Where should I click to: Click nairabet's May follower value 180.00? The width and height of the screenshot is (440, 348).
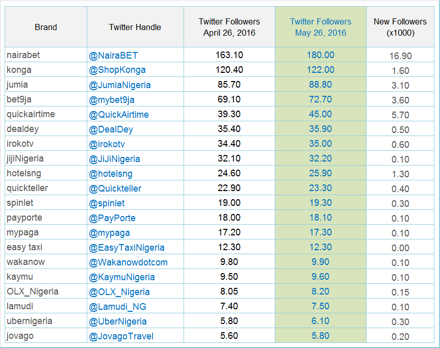point(321,55)
